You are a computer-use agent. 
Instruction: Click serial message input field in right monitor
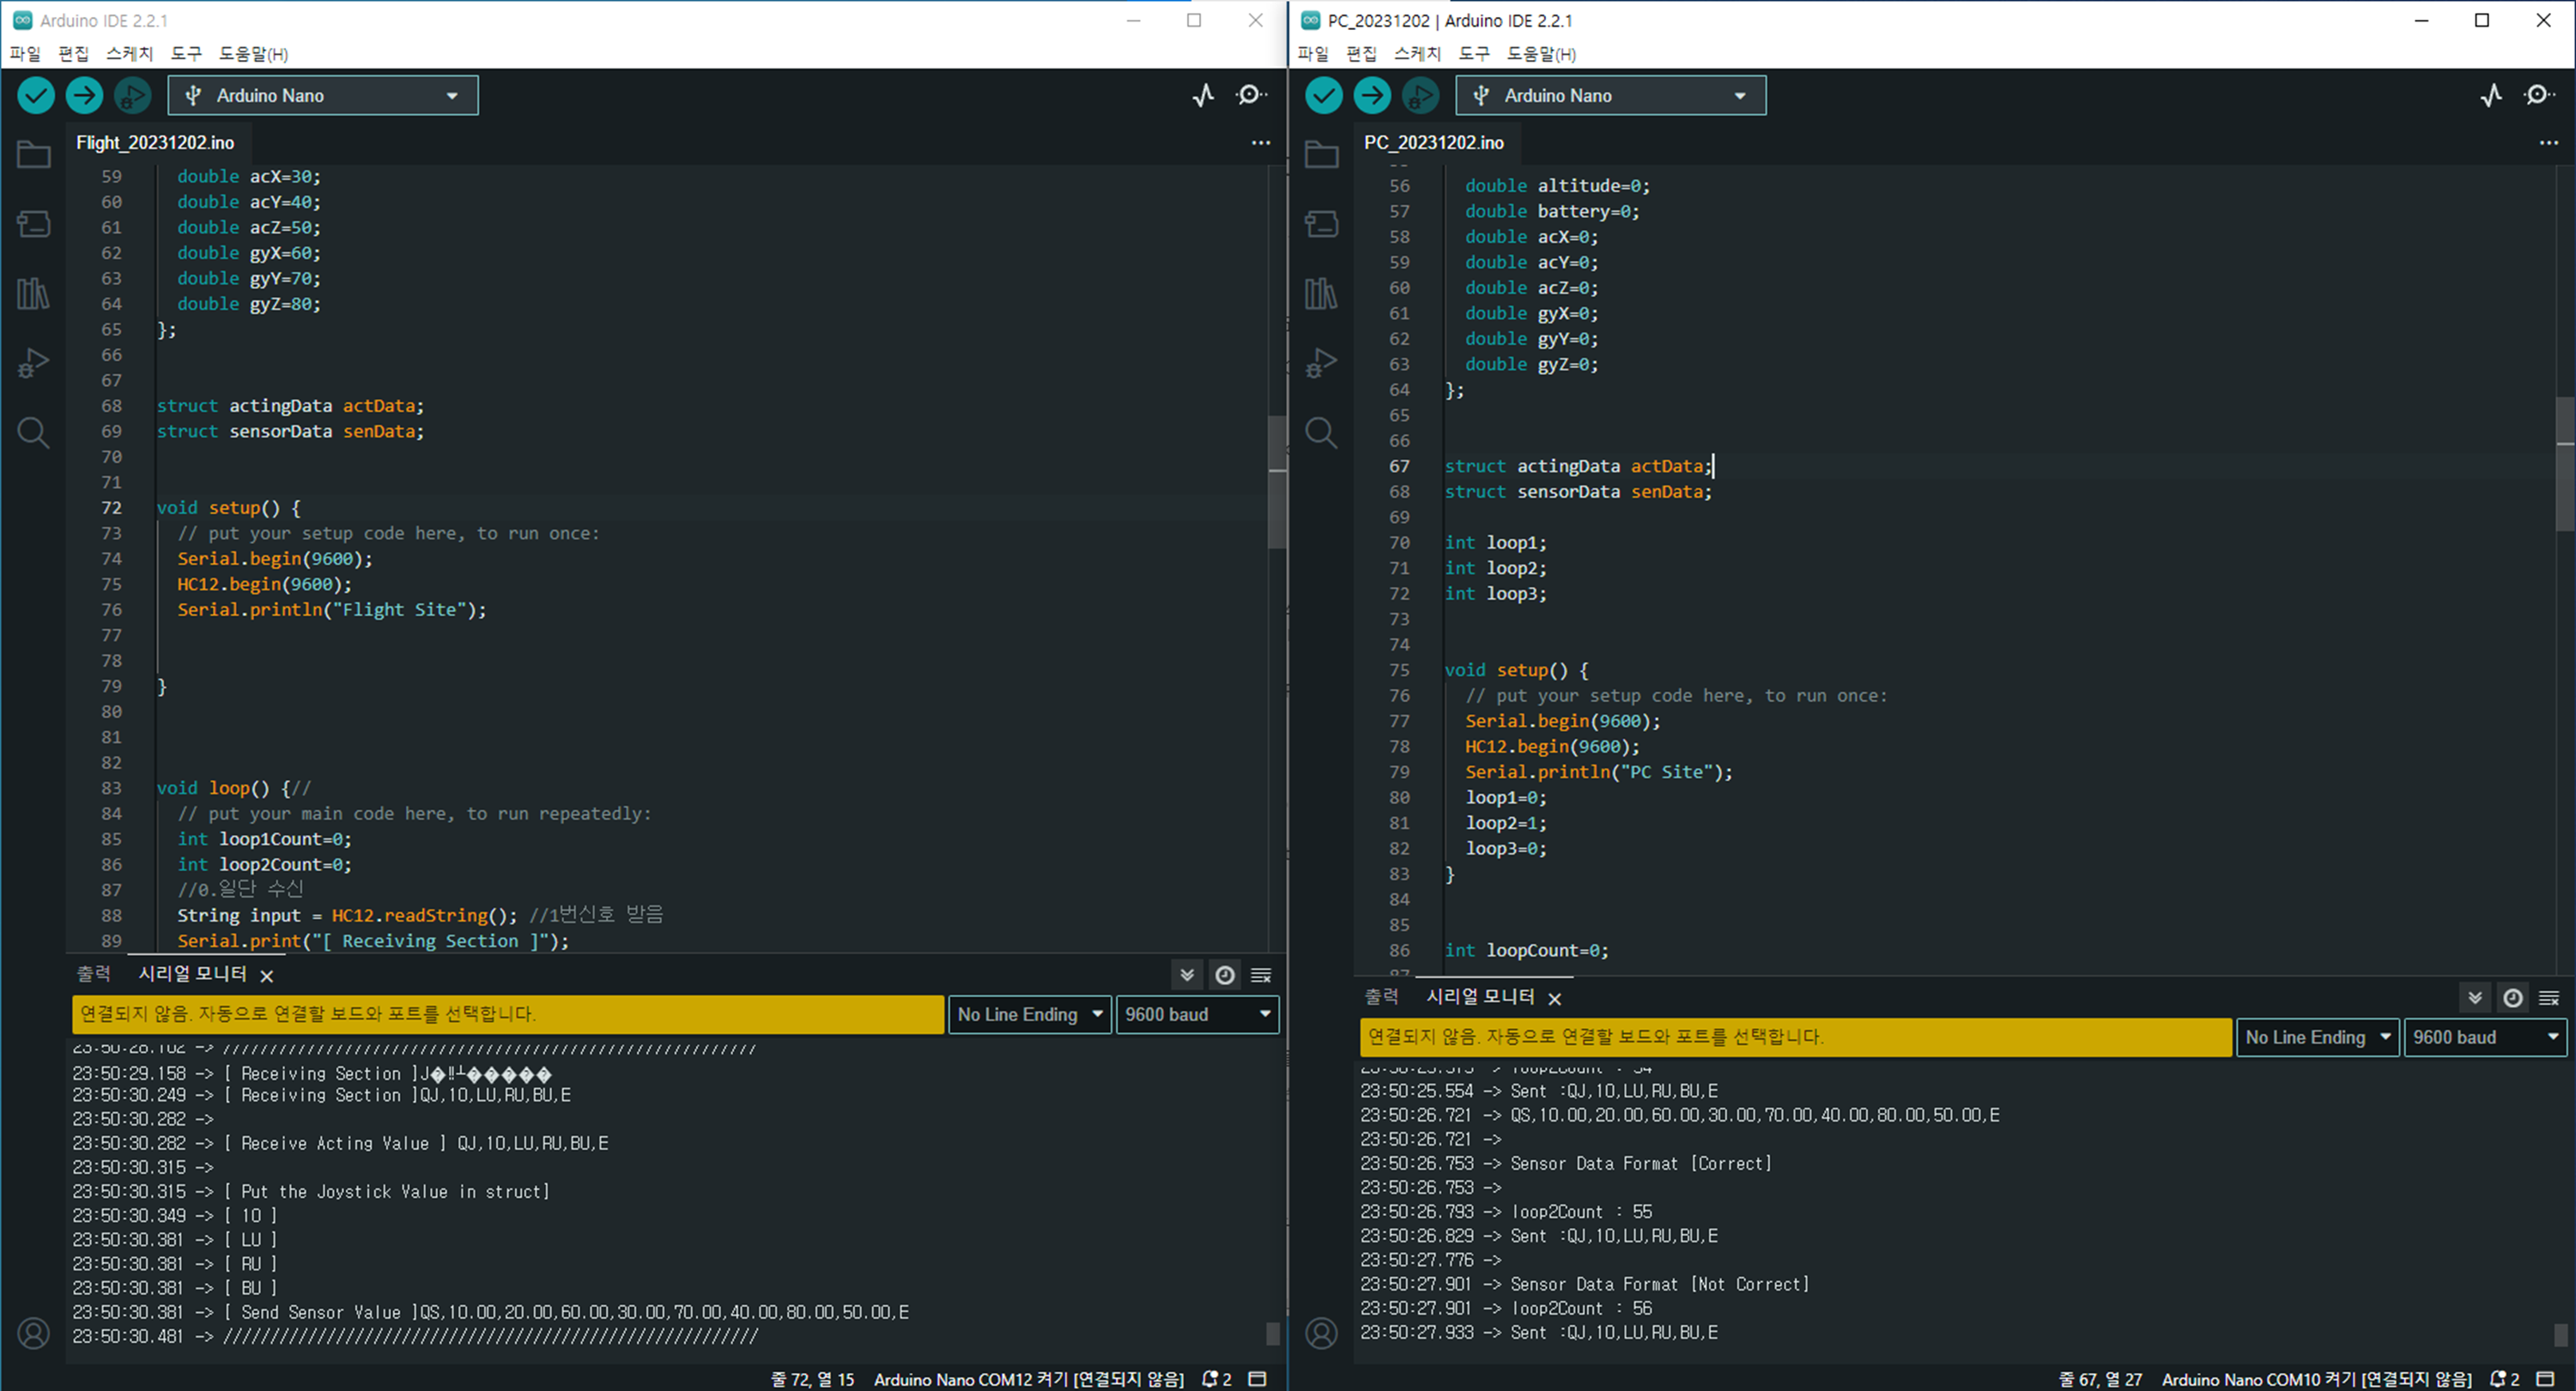(1795, 1037)
